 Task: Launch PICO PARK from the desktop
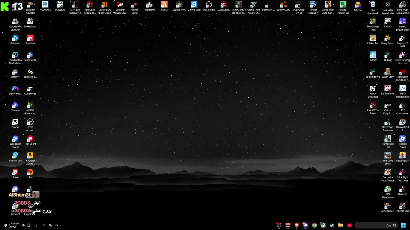point(45,6)
